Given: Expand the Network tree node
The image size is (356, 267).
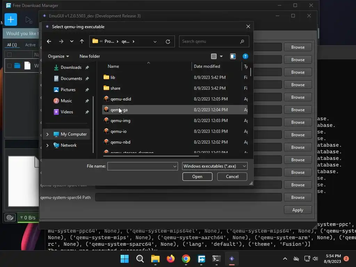Looking at the screenshot, I should [x=47, y=145].
